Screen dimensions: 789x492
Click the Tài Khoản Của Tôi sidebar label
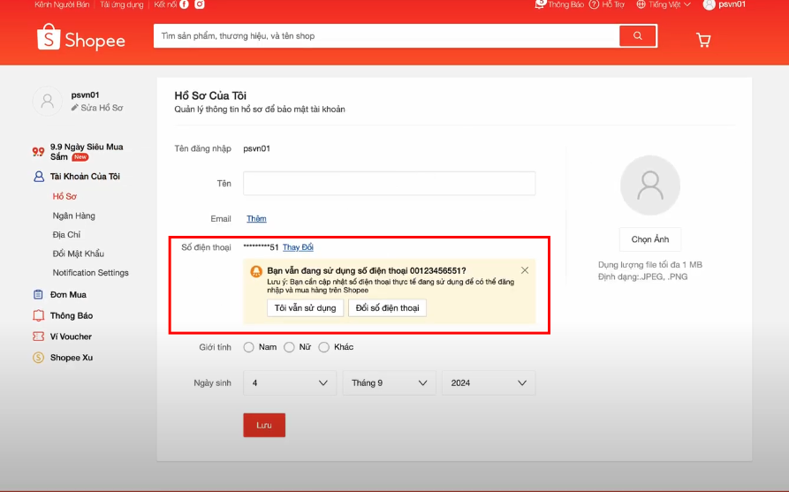pyautogui.click(x=85, y=177)
